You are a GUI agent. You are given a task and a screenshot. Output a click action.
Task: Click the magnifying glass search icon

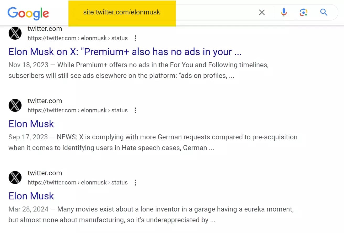[324, 12]
